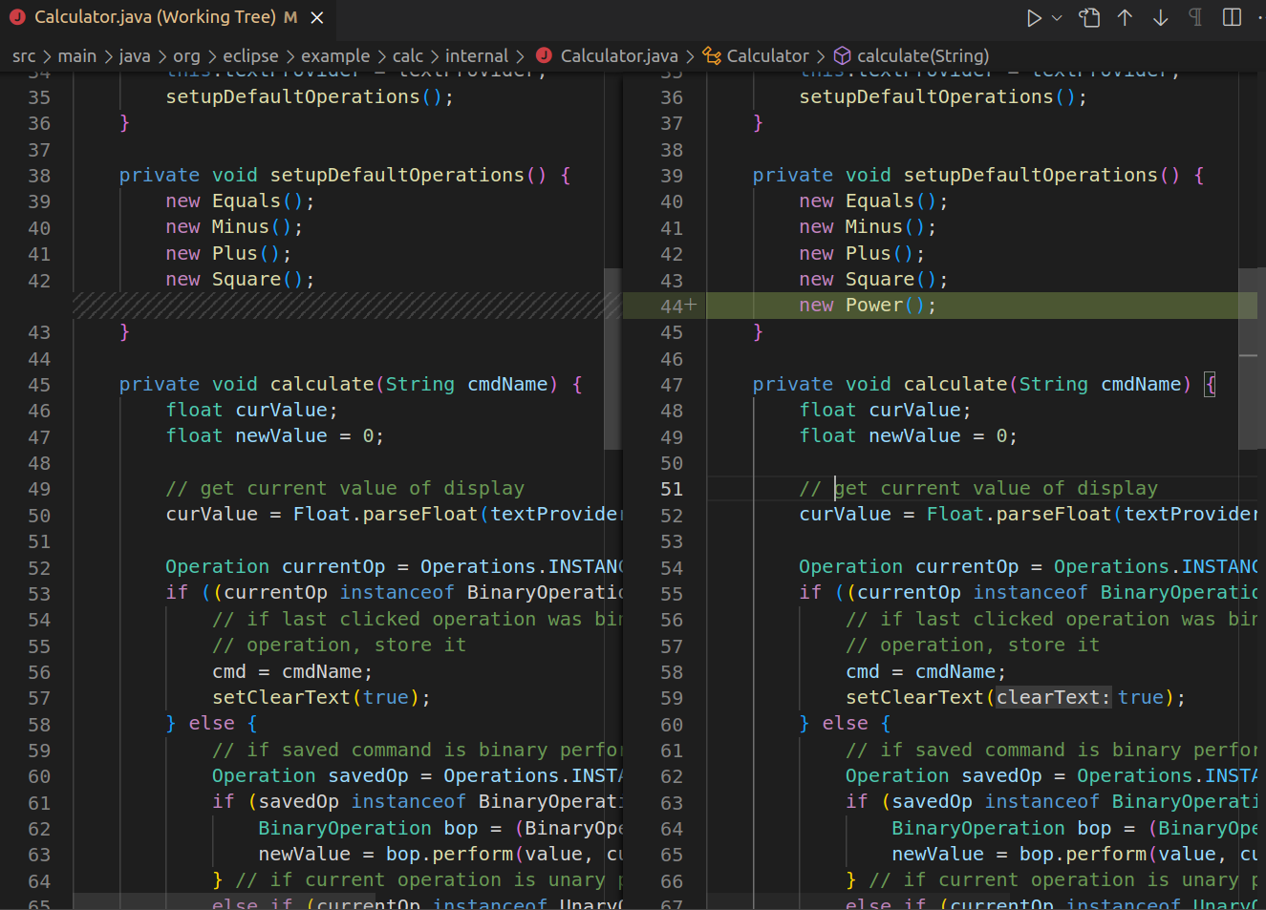Click the left pane vertical scrollbar thumb
The image size is (1266, 910).
612,358
